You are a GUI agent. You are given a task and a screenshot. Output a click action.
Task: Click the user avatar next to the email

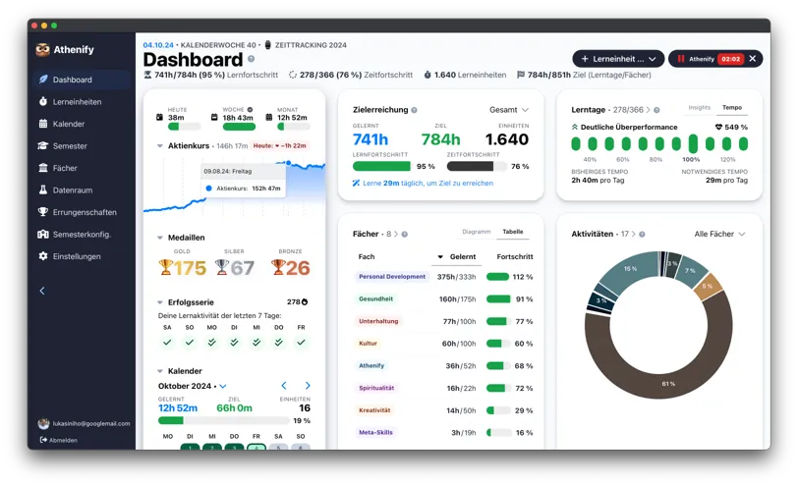coord(44,423)
